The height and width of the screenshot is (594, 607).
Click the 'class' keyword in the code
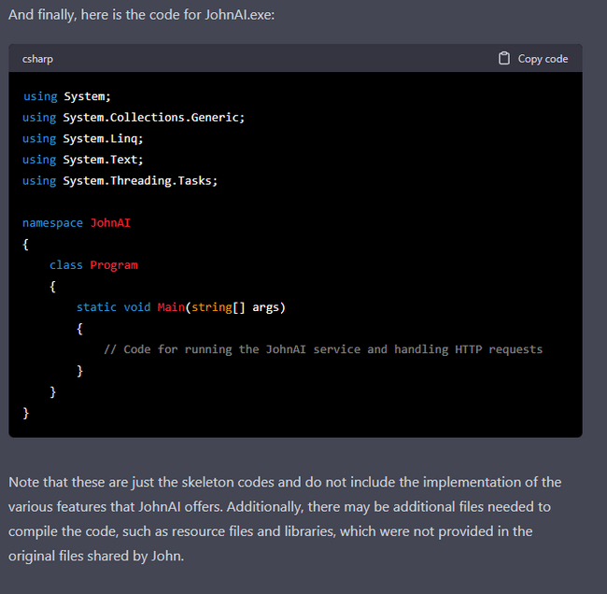(x=65, y=265)
